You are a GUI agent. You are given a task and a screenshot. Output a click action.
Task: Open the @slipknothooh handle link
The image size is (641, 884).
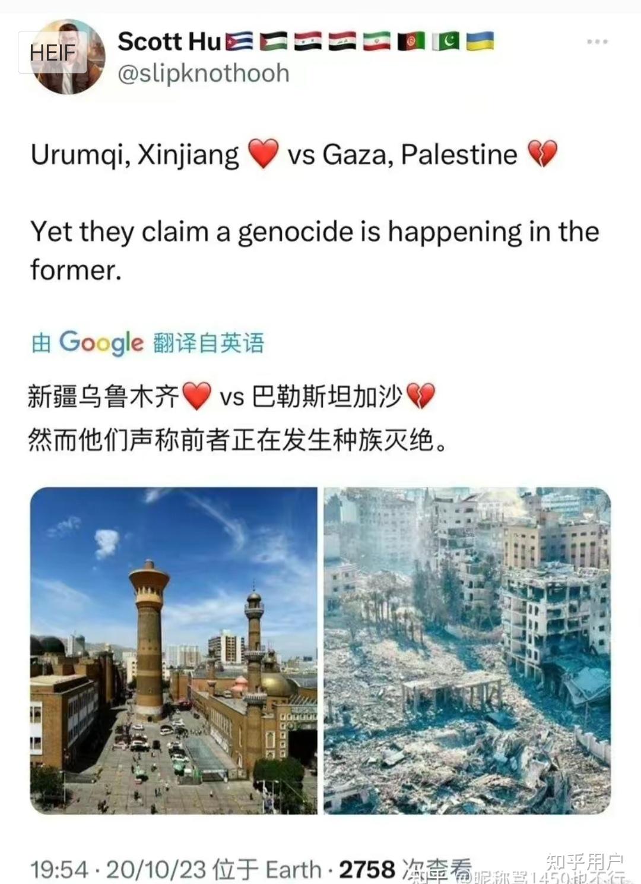(204, 74)
